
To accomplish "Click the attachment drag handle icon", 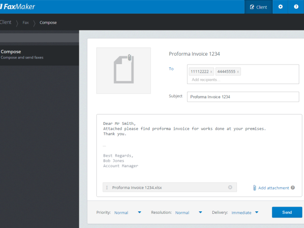I will [x=107, y=188].
